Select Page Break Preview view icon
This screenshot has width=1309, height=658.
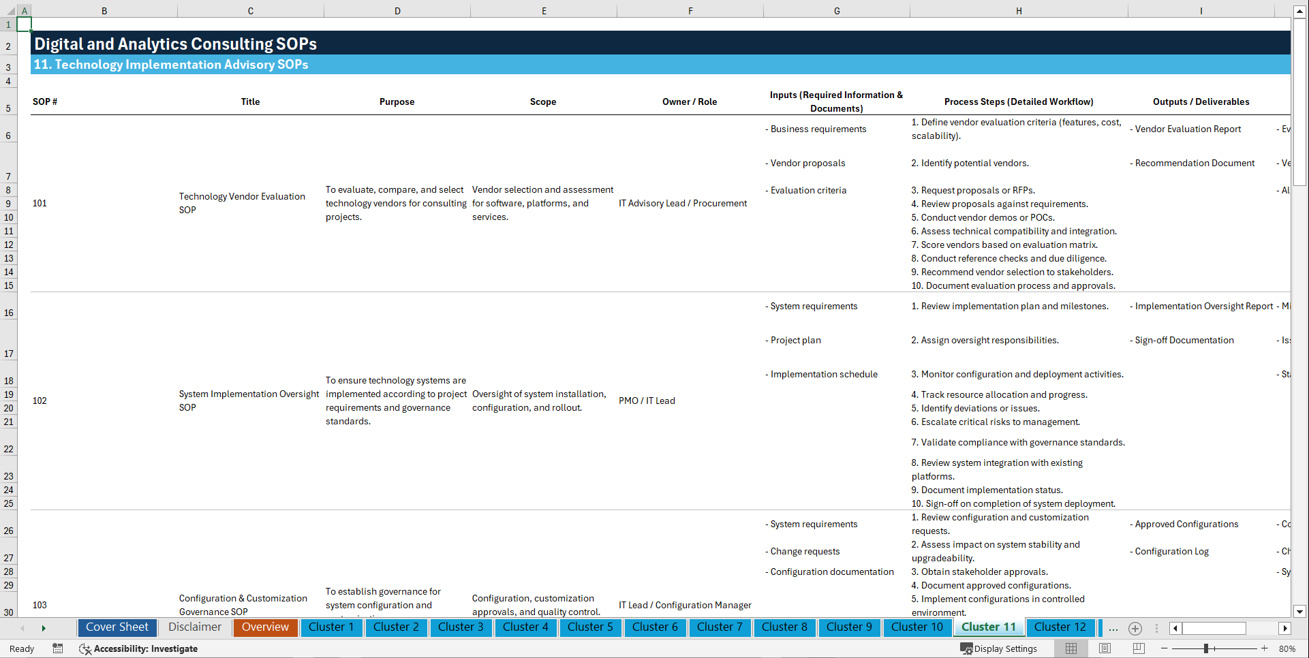(x=1139, y=648)
